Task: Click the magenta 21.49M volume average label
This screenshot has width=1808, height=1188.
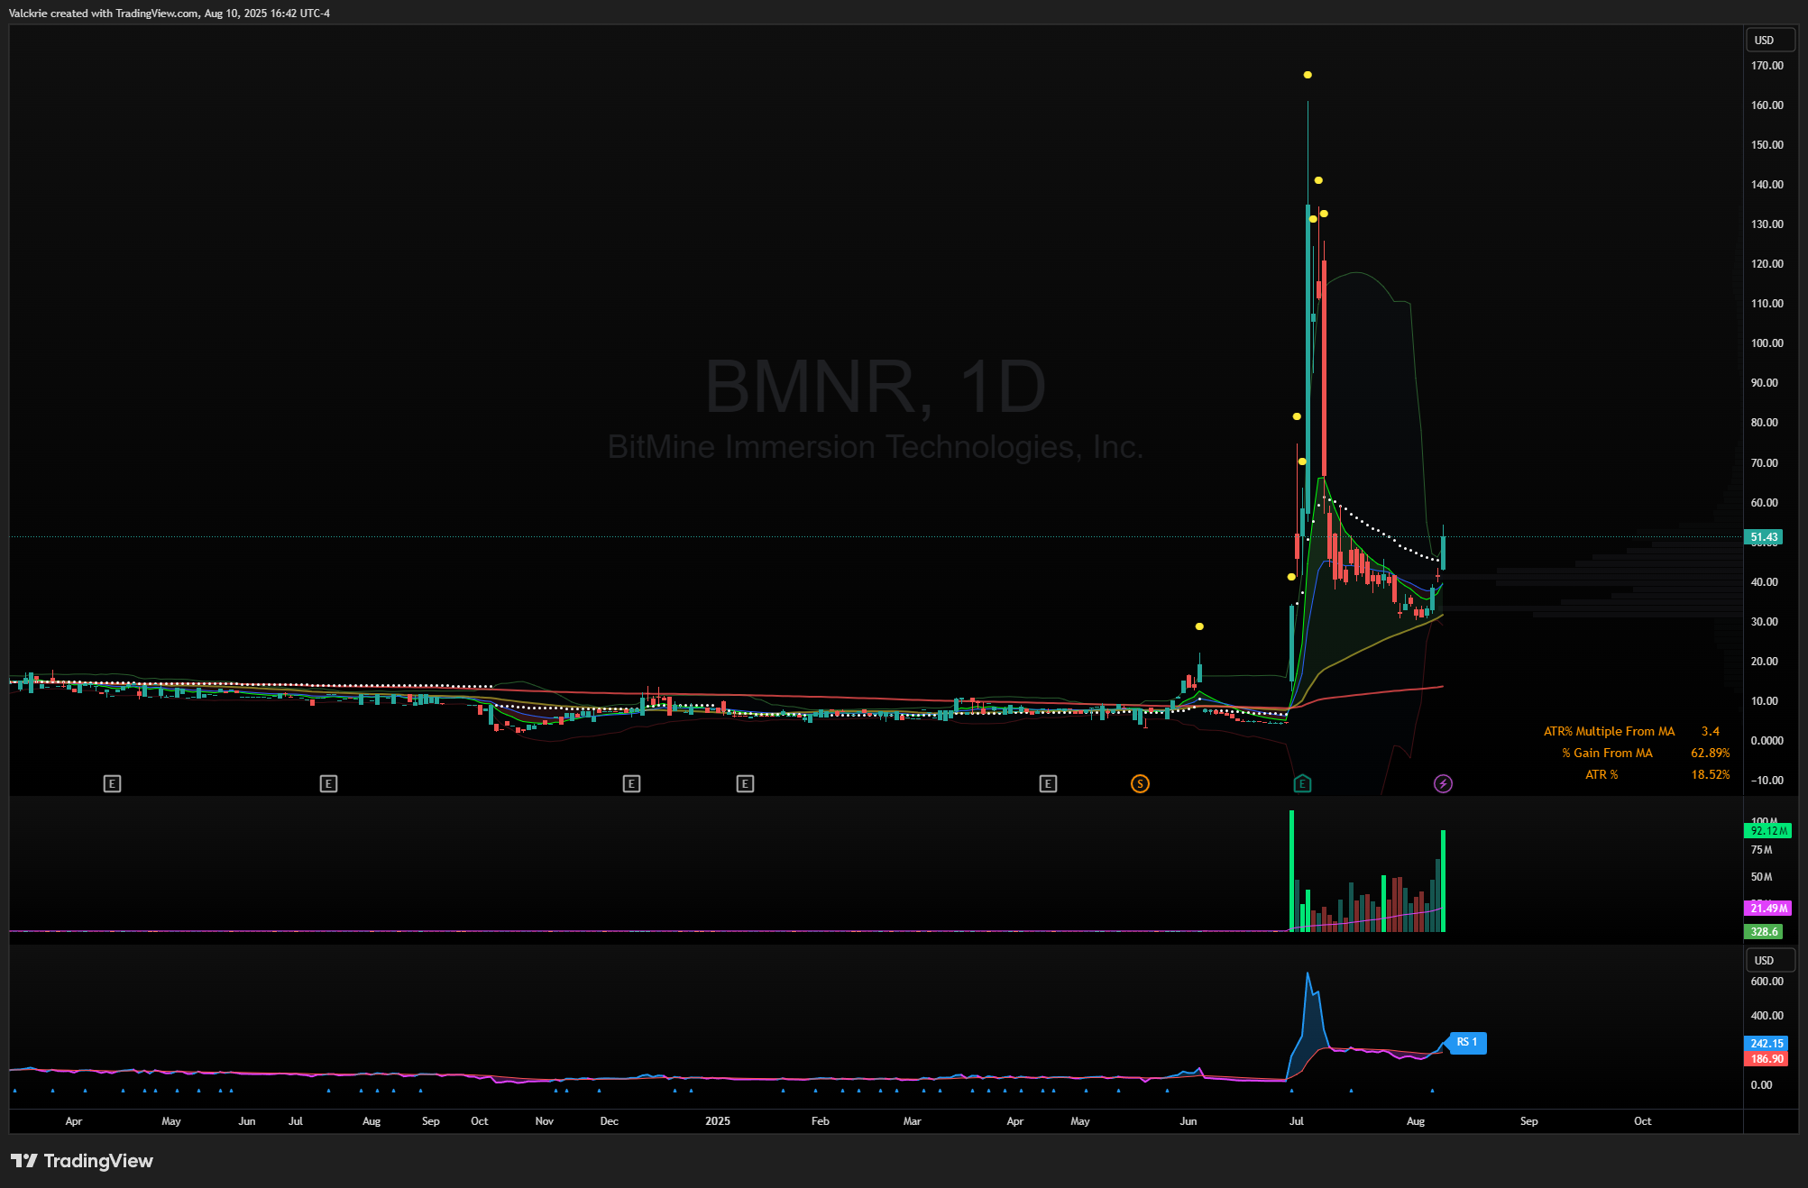Action: coord(1767,908)
